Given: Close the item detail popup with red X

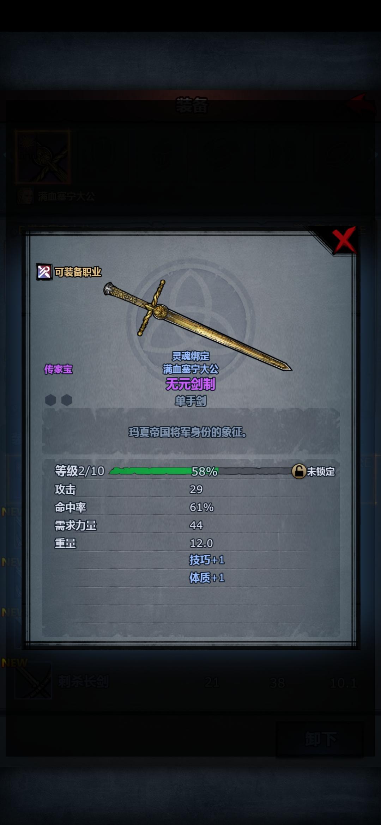Looking at the screenshot, I should [344, 240].
